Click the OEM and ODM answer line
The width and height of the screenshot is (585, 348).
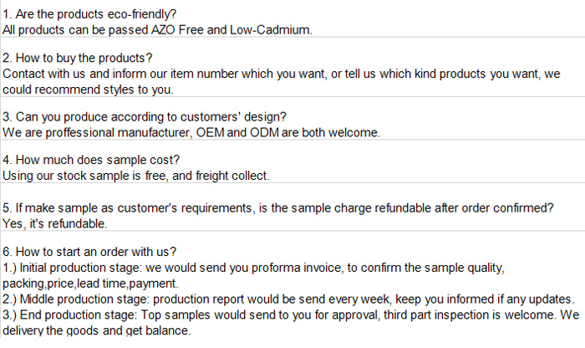(191, 132)
